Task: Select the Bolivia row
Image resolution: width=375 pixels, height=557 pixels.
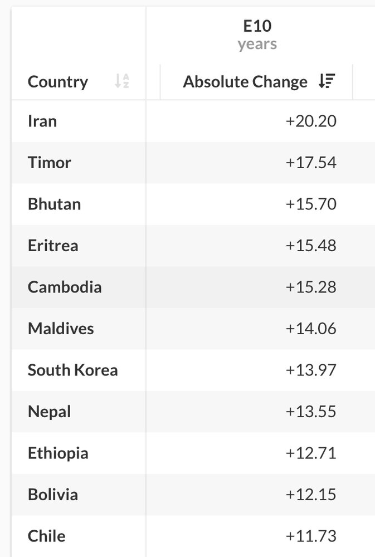Action: (193, 495)
